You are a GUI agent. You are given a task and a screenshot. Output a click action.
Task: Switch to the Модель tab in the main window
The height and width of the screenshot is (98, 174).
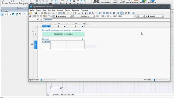pyautogui.click(x=55, y=94)
